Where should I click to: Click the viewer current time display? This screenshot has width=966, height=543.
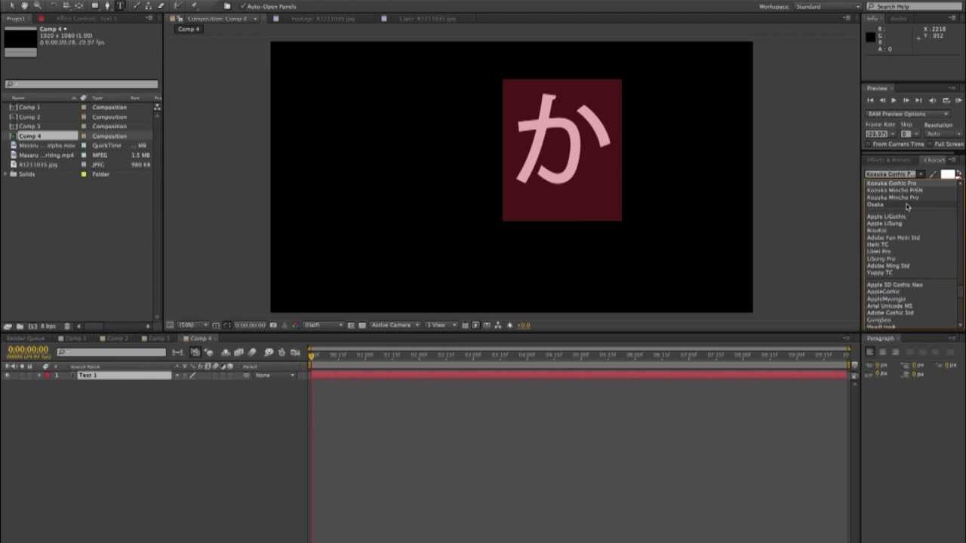click(x=250, y=325)
